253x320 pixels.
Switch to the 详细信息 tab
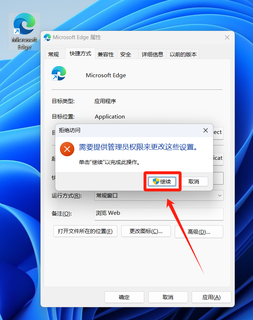tap(153, 54)
